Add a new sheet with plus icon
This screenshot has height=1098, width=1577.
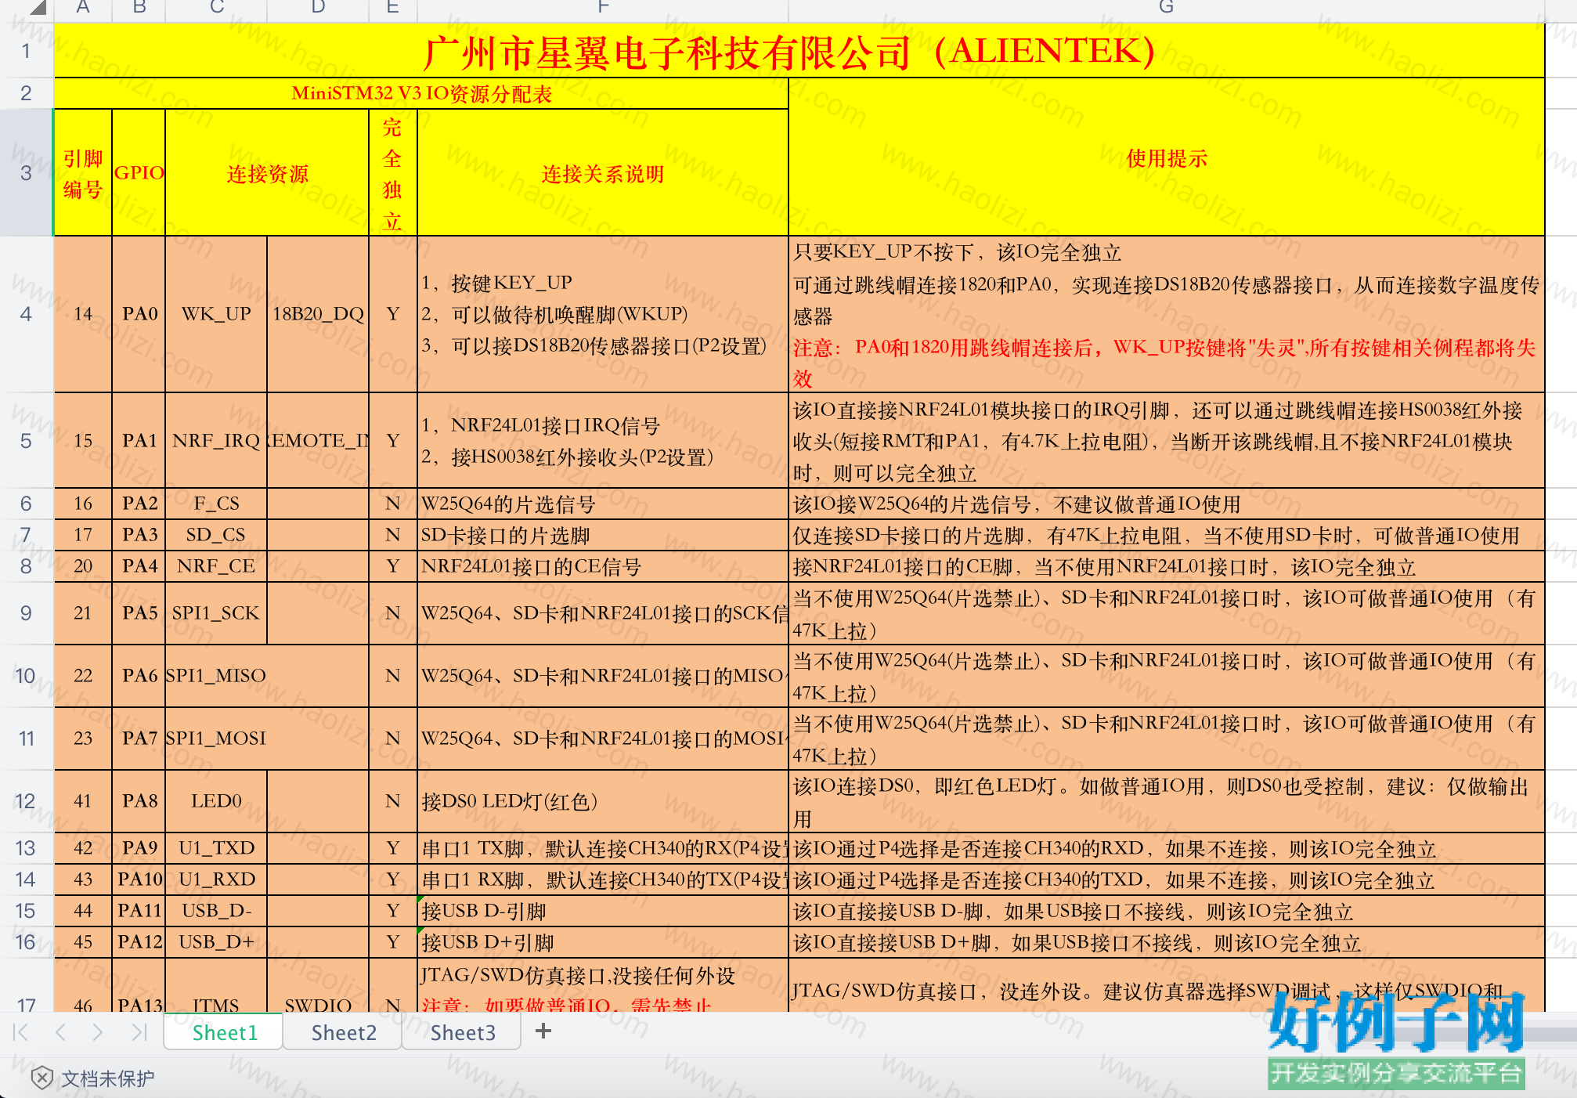pyautogui.click(x=543, y=1031)
